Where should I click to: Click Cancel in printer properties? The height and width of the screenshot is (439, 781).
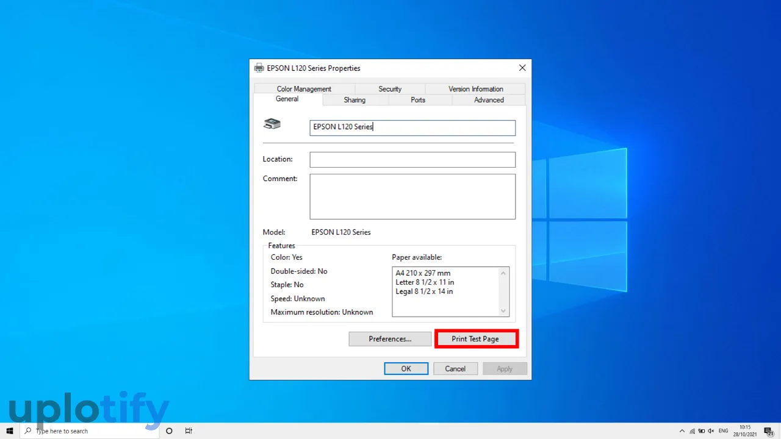tap(455, 369)
